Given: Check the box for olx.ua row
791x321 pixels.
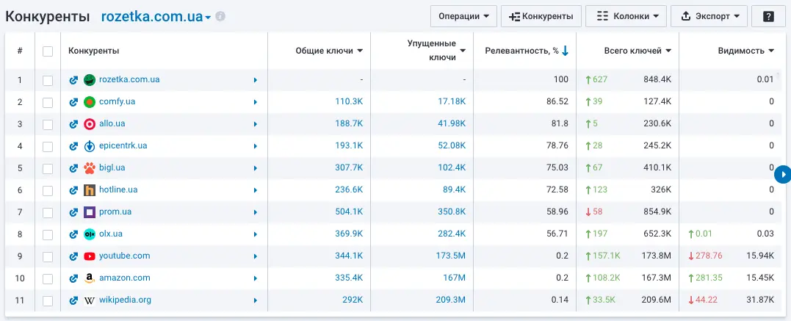Looking at the screenshot, I should (x=48, y=234).
